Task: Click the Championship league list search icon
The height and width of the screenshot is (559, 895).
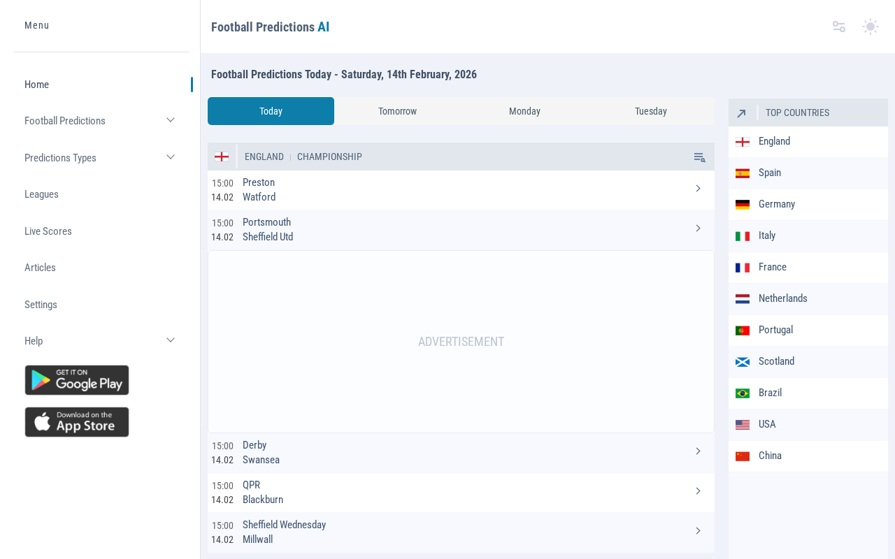Action: pos(699,157)
